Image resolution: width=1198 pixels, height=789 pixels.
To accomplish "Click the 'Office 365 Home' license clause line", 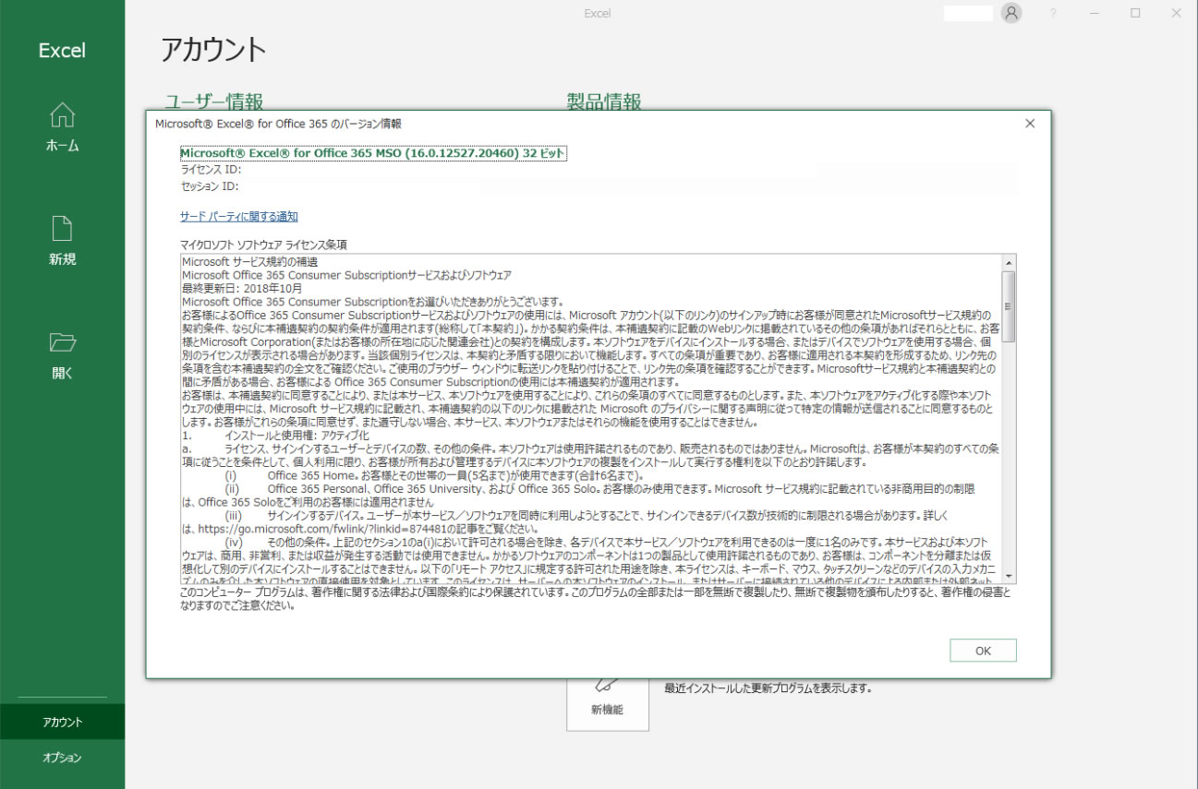I will [x=454, y=475].
